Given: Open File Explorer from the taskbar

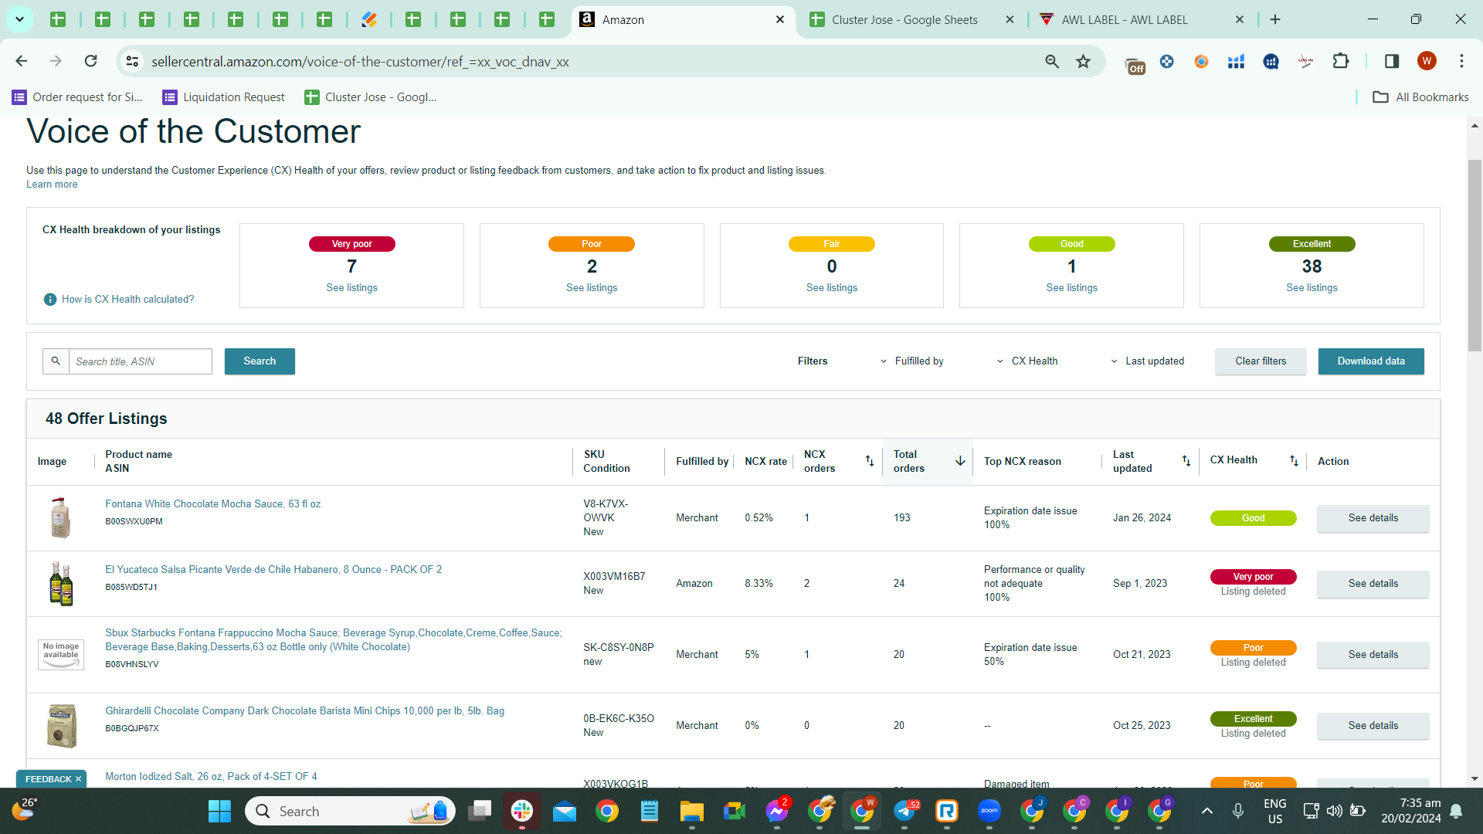Looking at the screenshot, I should coord(691,811).
